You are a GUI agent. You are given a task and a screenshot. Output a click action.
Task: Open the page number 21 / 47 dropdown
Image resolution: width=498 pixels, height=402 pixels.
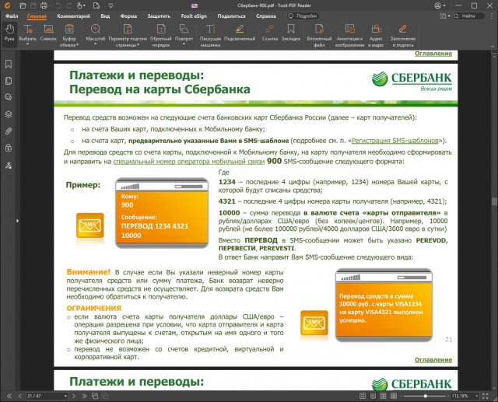pyautogui.click(x=65, y=396)
